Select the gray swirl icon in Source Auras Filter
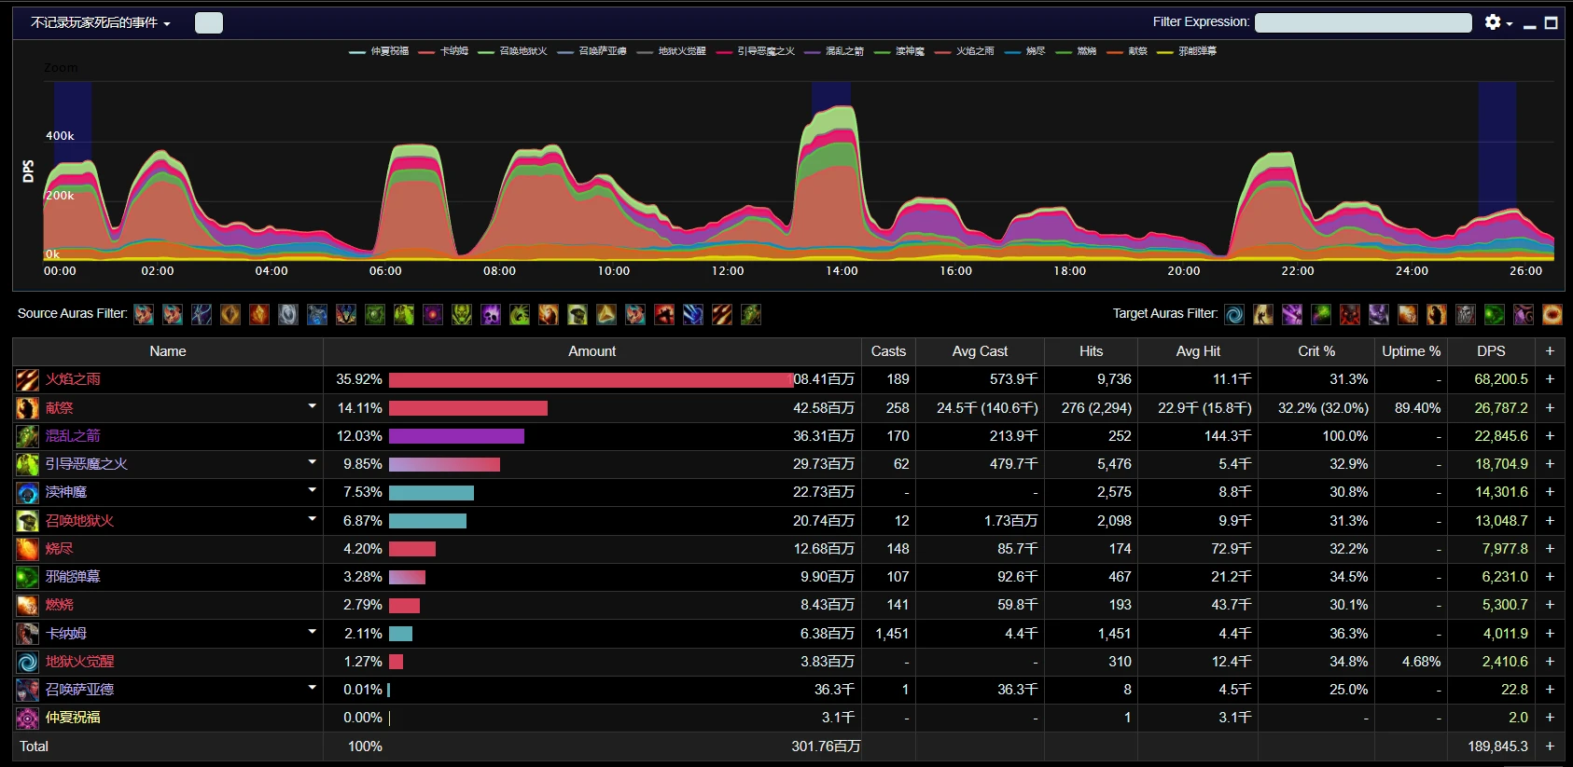This screenshot has height=767, width=1573. (288, 315)
